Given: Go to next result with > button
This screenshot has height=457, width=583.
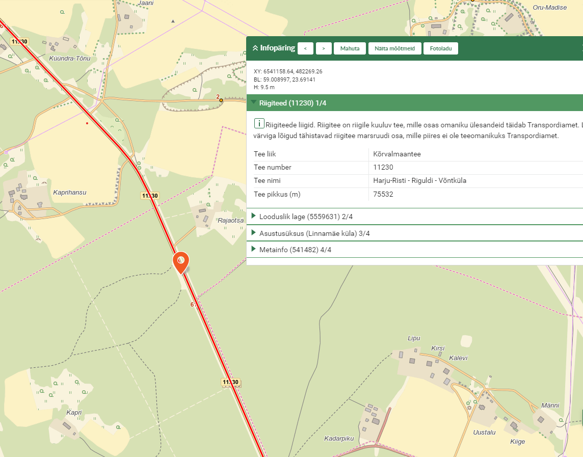Looking at the screenshot, I should click(324, 48).
